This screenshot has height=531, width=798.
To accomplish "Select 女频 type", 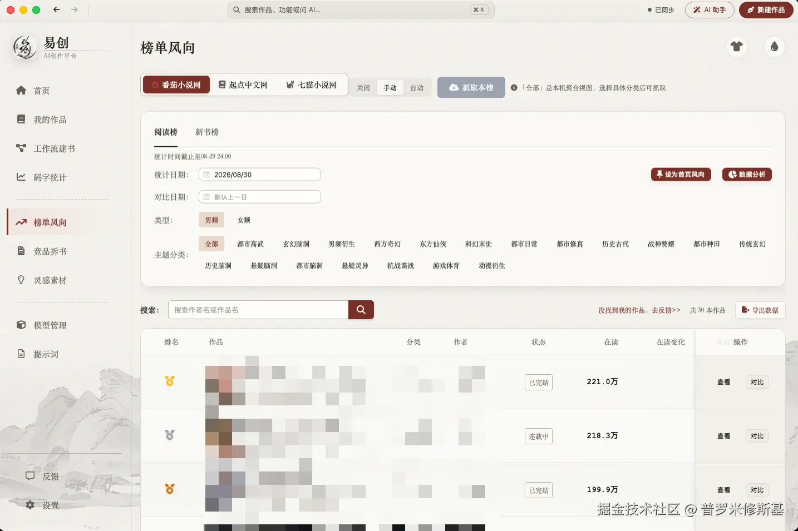I will point(244,220).
